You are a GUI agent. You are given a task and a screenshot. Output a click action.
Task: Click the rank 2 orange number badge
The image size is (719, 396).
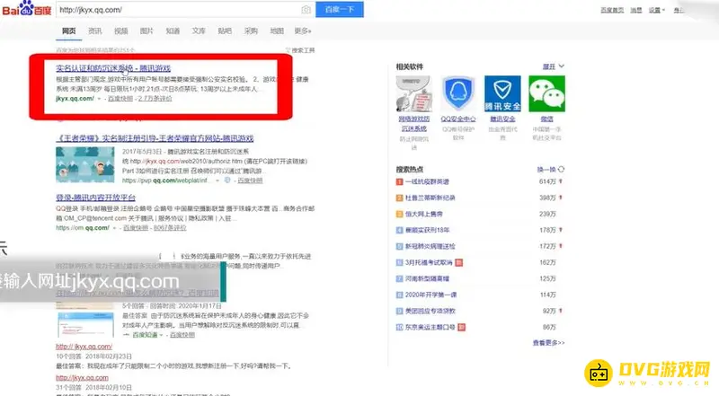tap(399, 198)
